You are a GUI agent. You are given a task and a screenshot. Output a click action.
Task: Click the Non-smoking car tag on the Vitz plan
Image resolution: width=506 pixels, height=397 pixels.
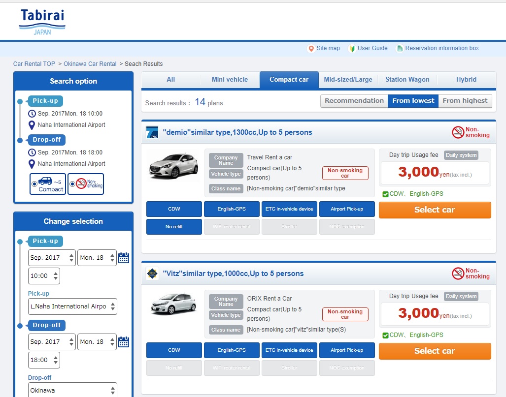click(345, 314)
